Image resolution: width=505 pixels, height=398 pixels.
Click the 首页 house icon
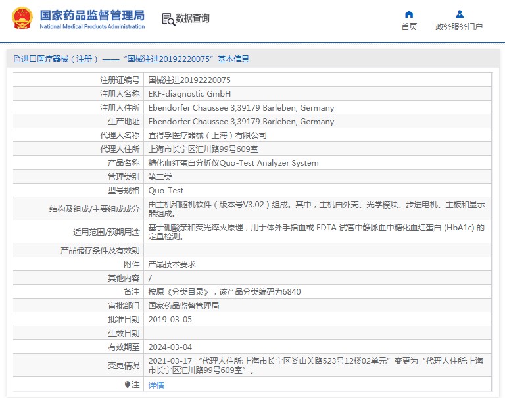[x=409, y=14]
